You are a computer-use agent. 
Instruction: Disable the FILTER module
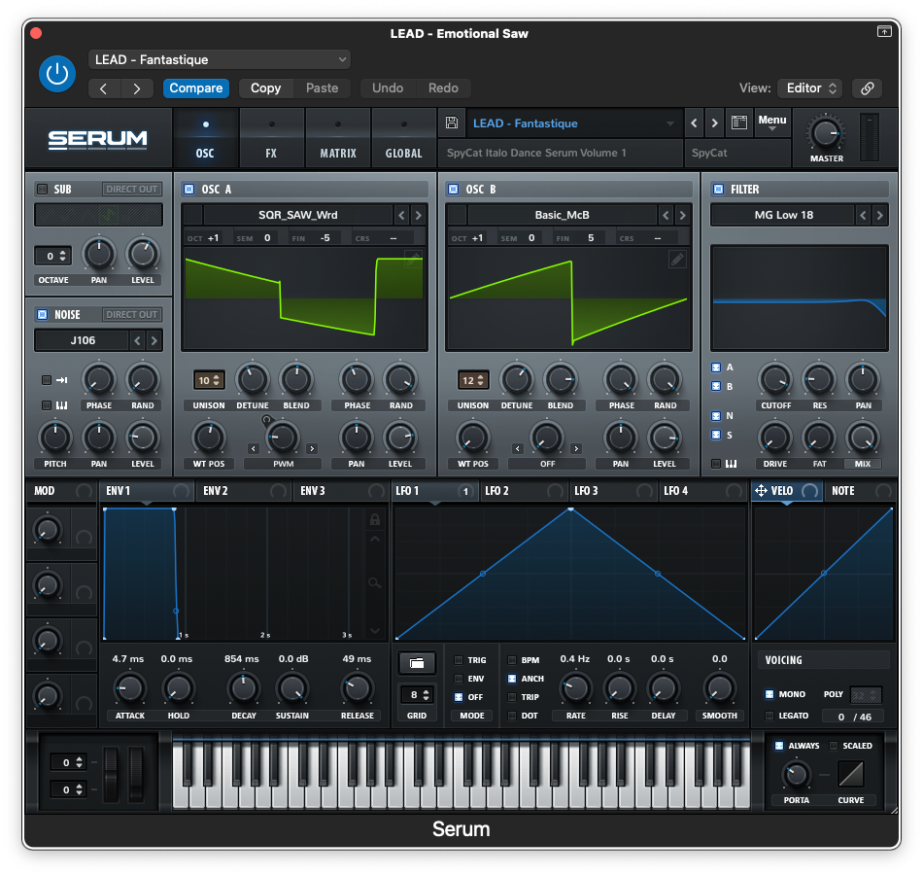click(718, 189)
